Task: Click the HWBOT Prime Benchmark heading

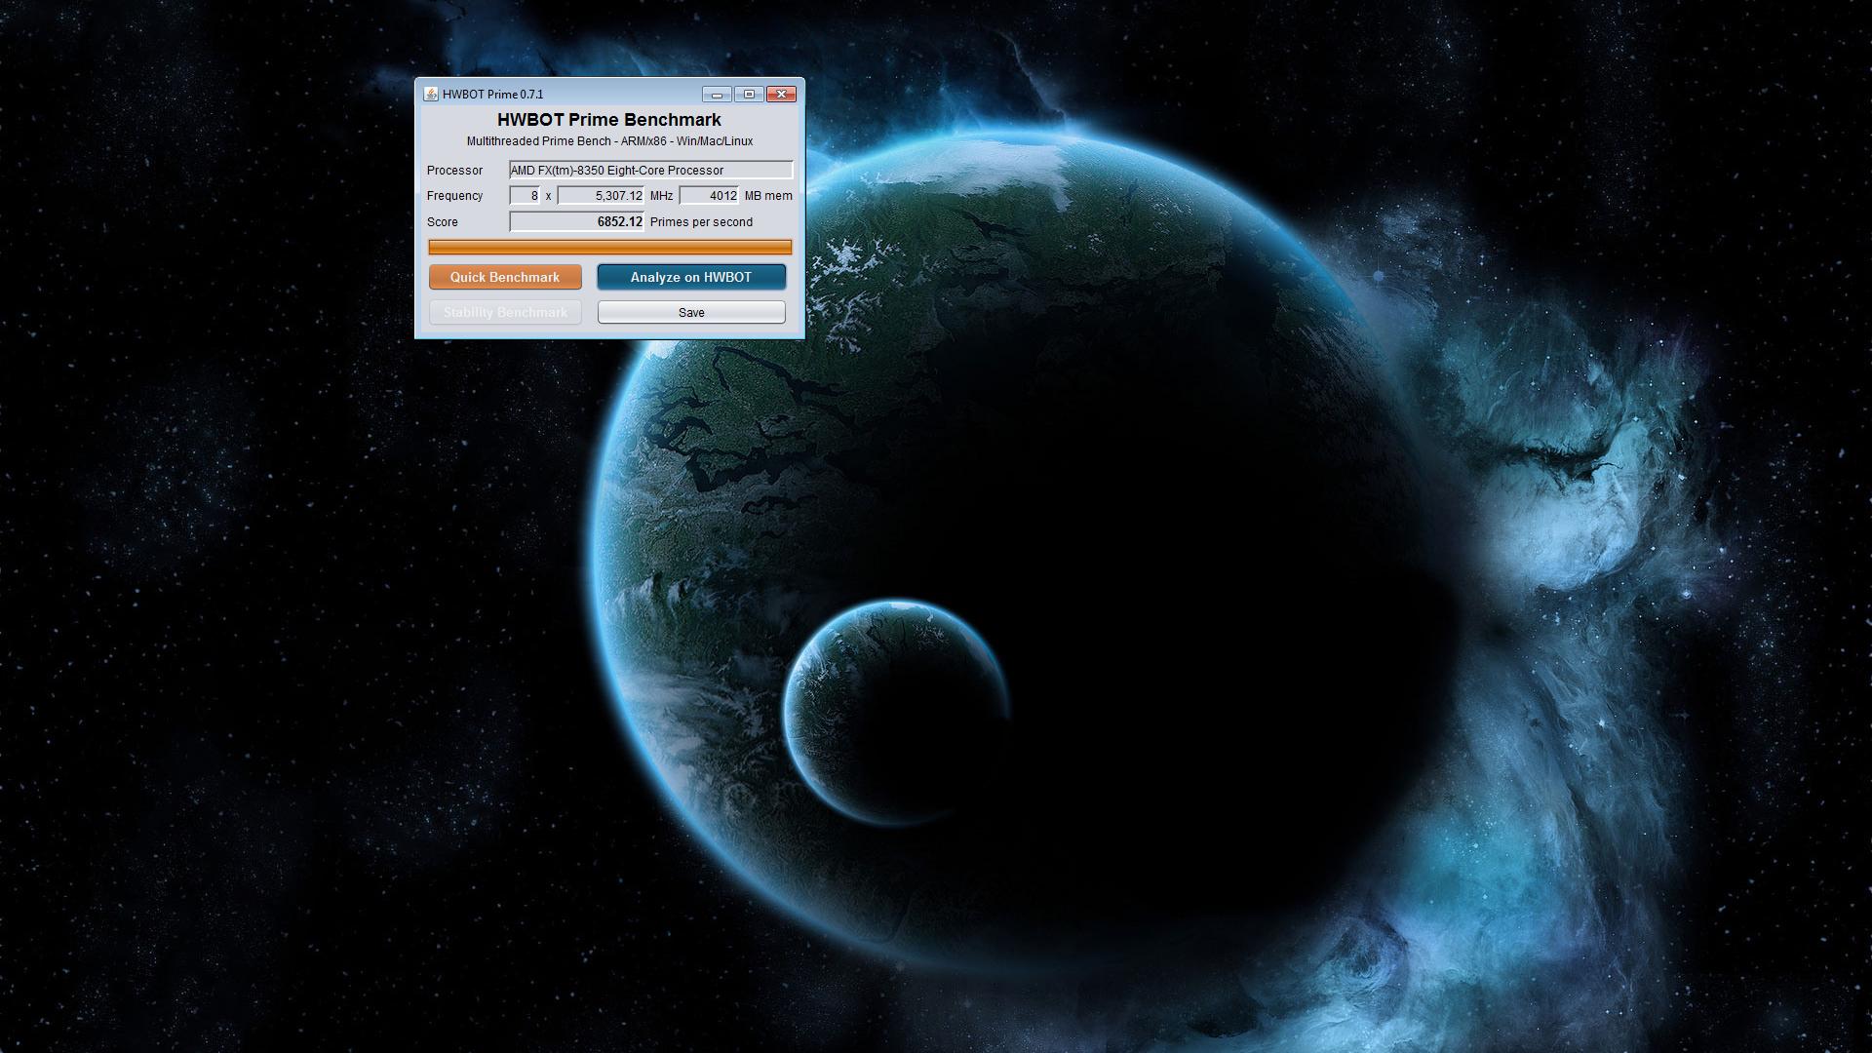Action: tap(609, 120)
